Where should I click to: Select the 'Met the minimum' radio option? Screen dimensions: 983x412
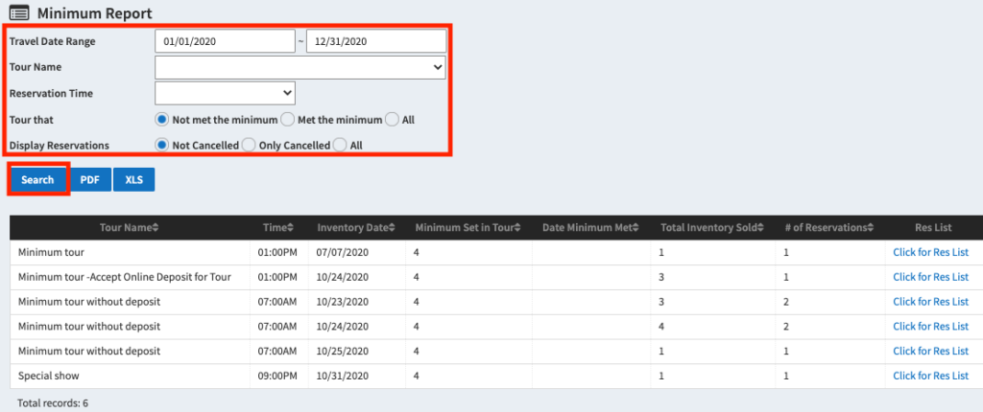tap(287, 120)
